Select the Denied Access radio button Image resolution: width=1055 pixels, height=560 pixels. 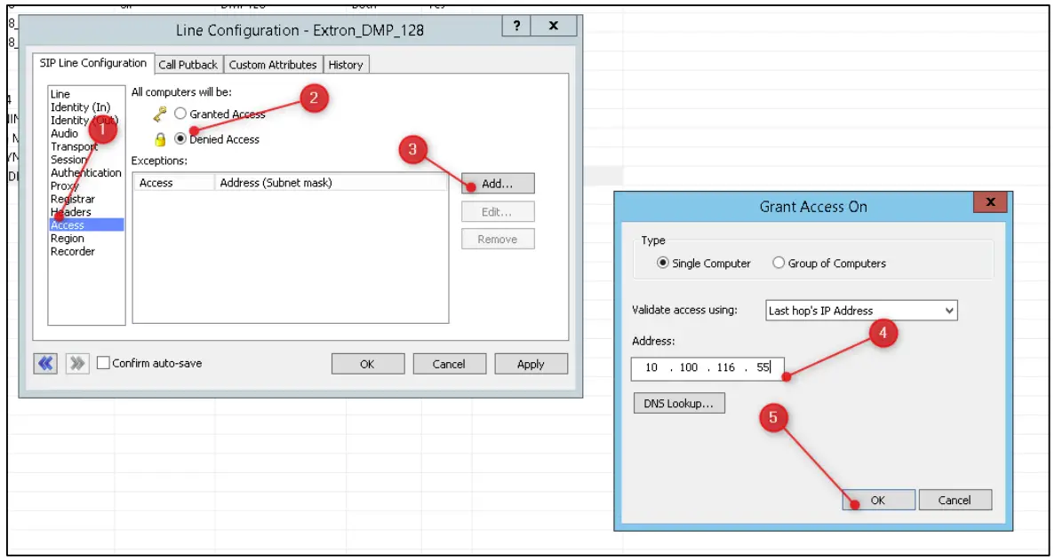pos(180,139)
